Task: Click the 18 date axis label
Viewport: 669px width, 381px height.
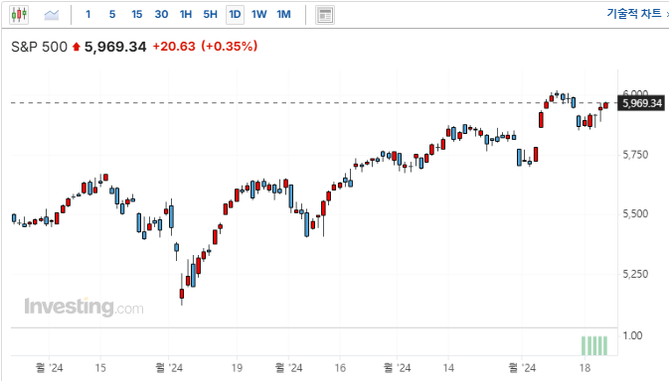Action: tap(585, 368)
